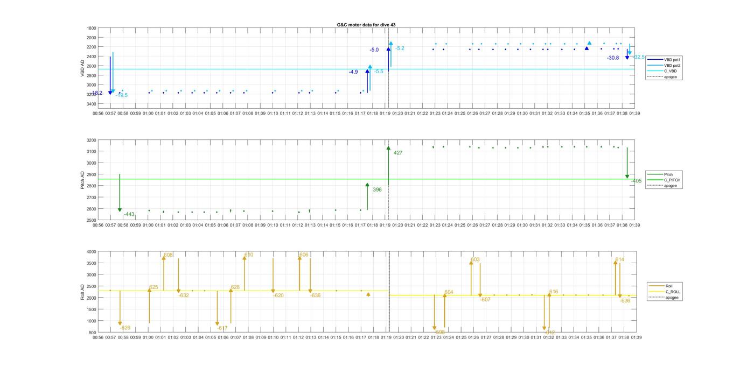The image size is (754, 373).
Task: Select the 'VBD pot2' legend entry
Action: [673, 65]
